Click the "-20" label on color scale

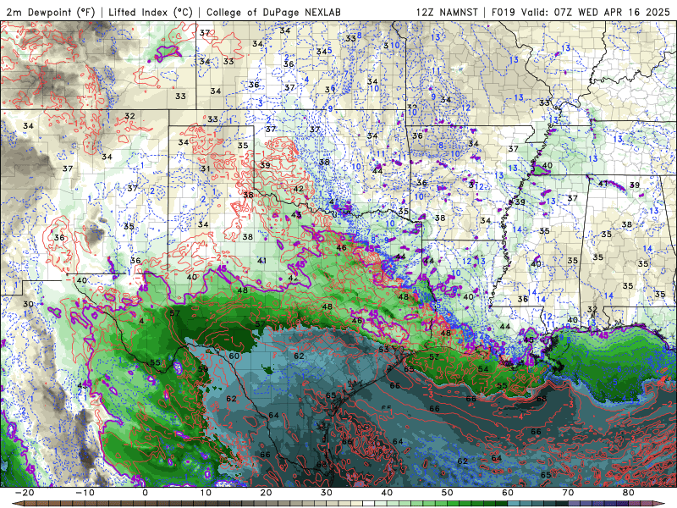point(25,493)
